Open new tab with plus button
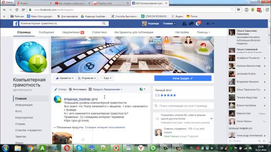Image resolution: width=271 pixels, height=152 pixels. tap(172, 3)
